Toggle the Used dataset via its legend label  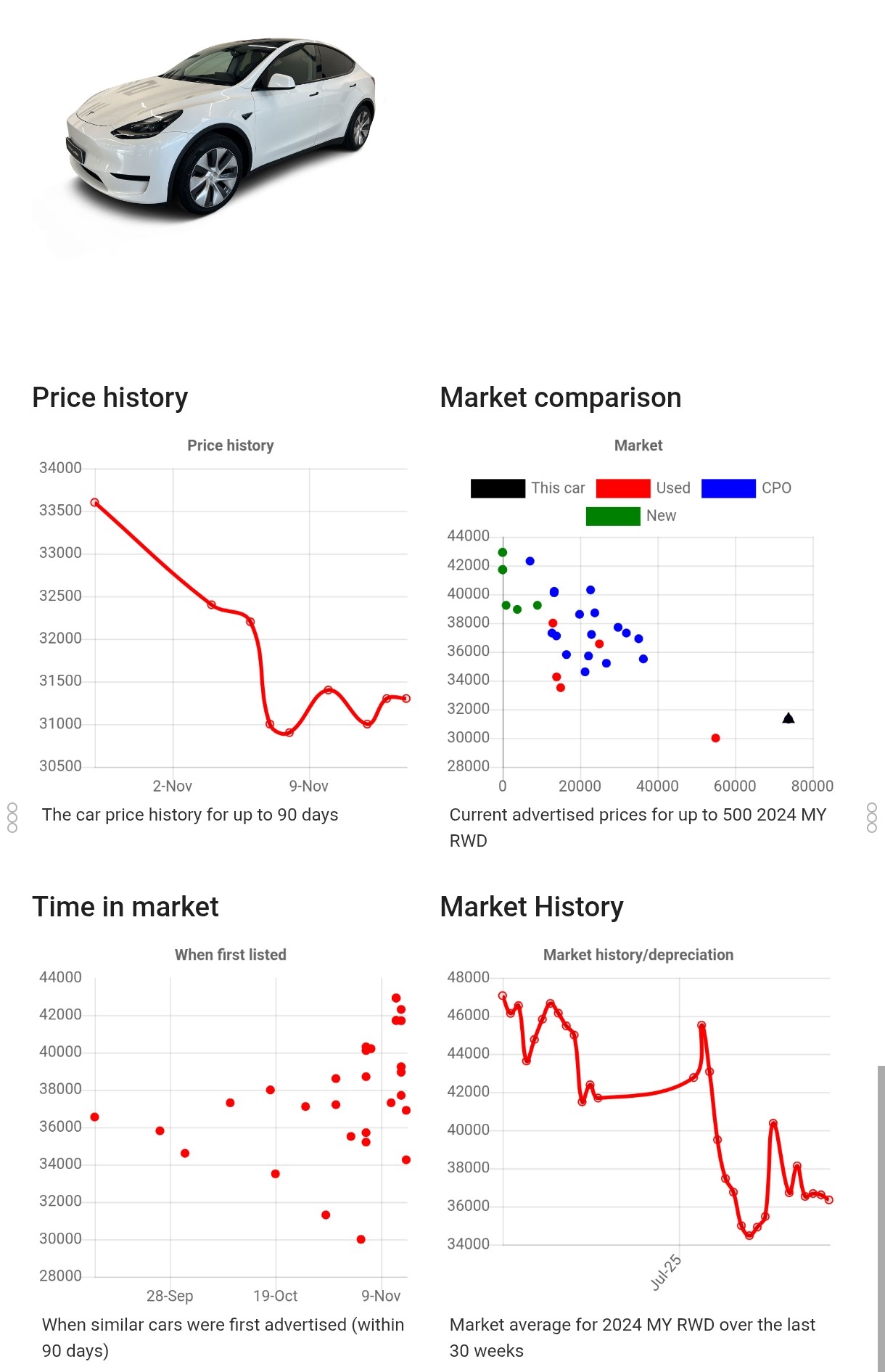[673, 488]
